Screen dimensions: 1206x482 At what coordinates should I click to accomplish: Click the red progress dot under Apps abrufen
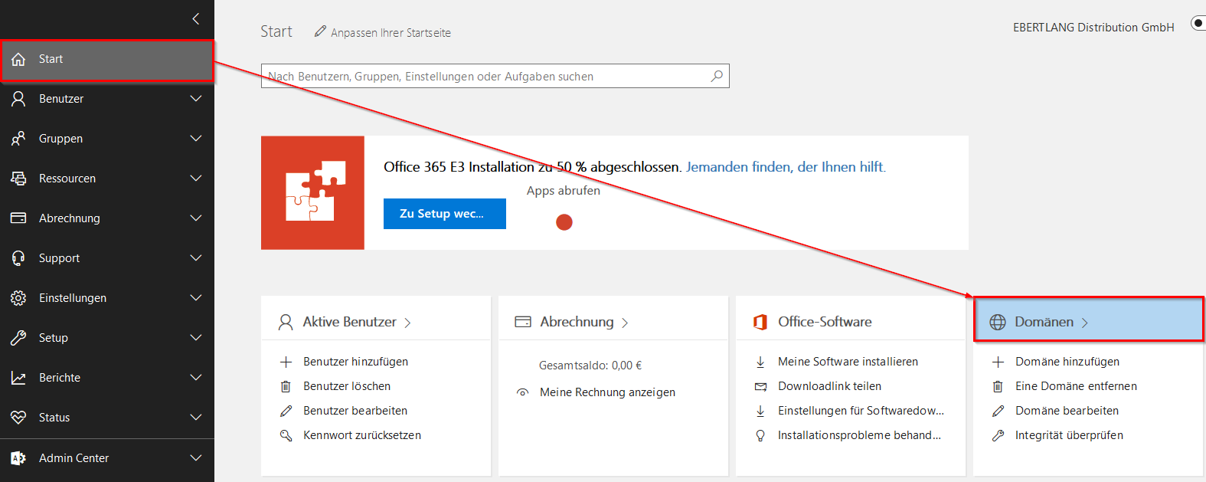coord(564,222)
